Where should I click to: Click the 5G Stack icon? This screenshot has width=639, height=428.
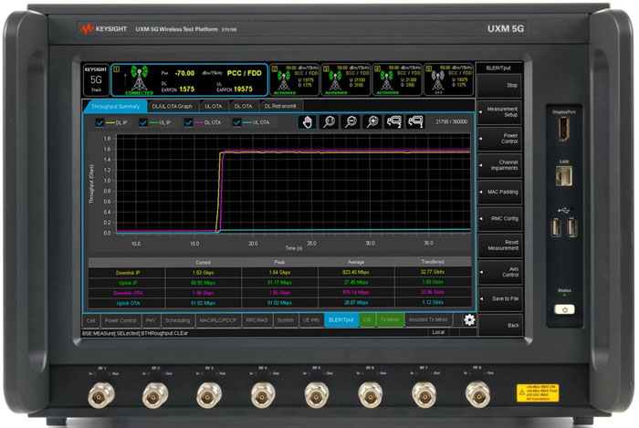point(95,78)
